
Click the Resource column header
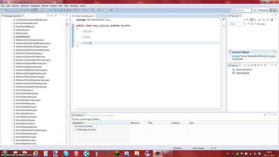[x=139, y=123]
